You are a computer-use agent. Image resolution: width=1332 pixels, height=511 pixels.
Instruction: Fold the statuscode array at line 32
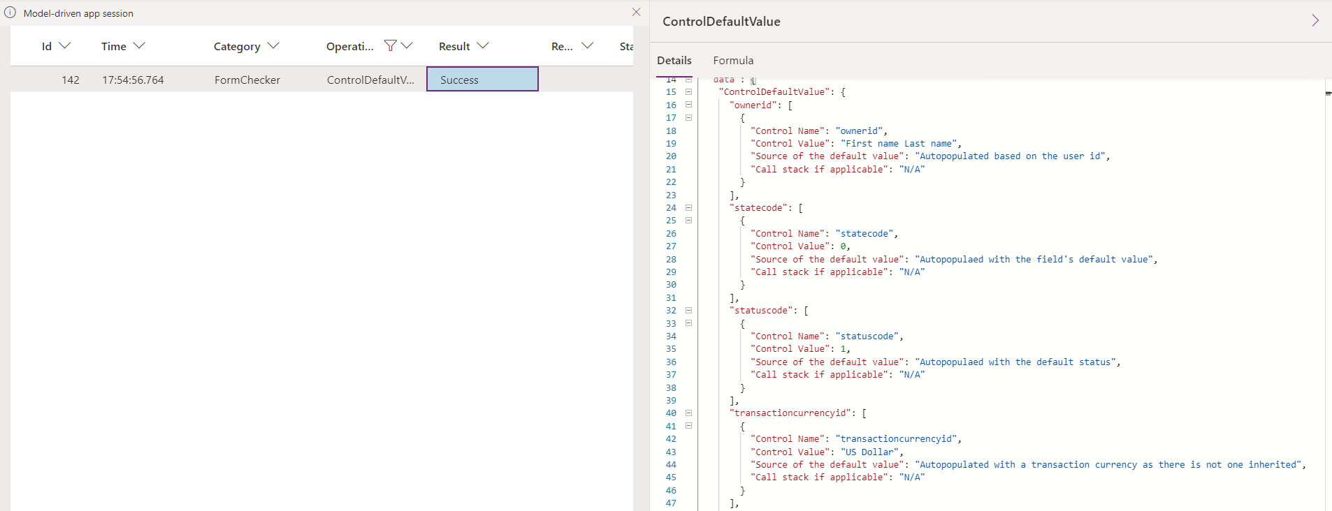tap(688, 310)
